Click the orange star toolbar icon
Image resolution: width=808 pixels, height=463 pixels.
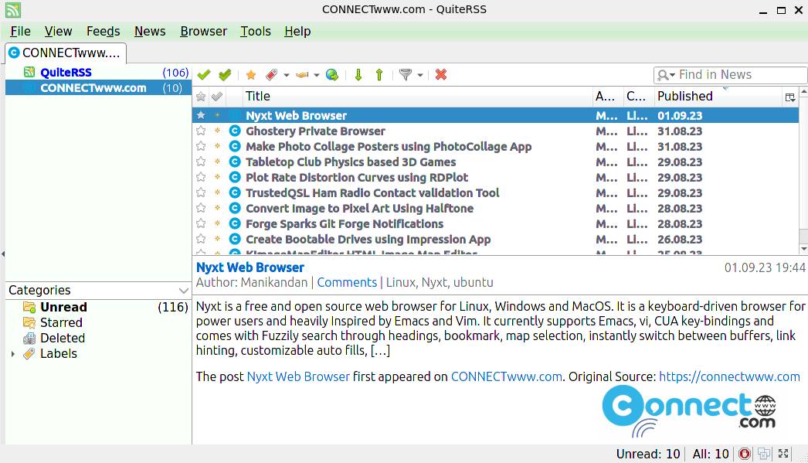(251, 75)
